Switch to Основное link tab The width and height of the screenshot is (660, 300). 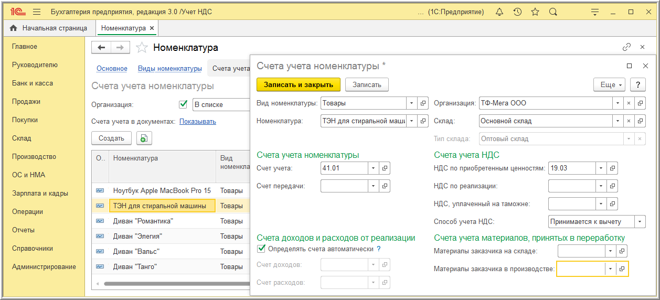[x=112, y=68]
